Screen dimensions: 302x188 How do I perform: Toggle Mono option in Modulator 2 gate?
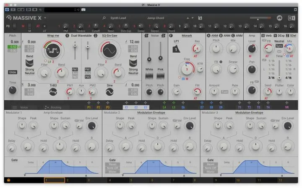pos(112,172)
